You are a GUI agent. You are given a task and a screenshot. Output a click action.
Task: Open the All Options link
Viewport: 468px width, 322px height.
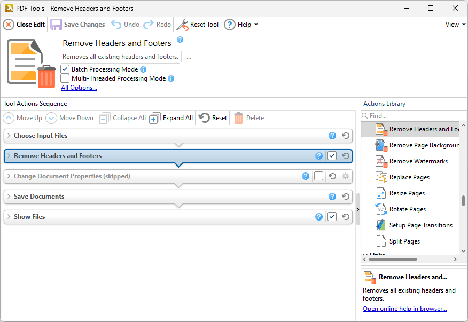pos(79,88)
